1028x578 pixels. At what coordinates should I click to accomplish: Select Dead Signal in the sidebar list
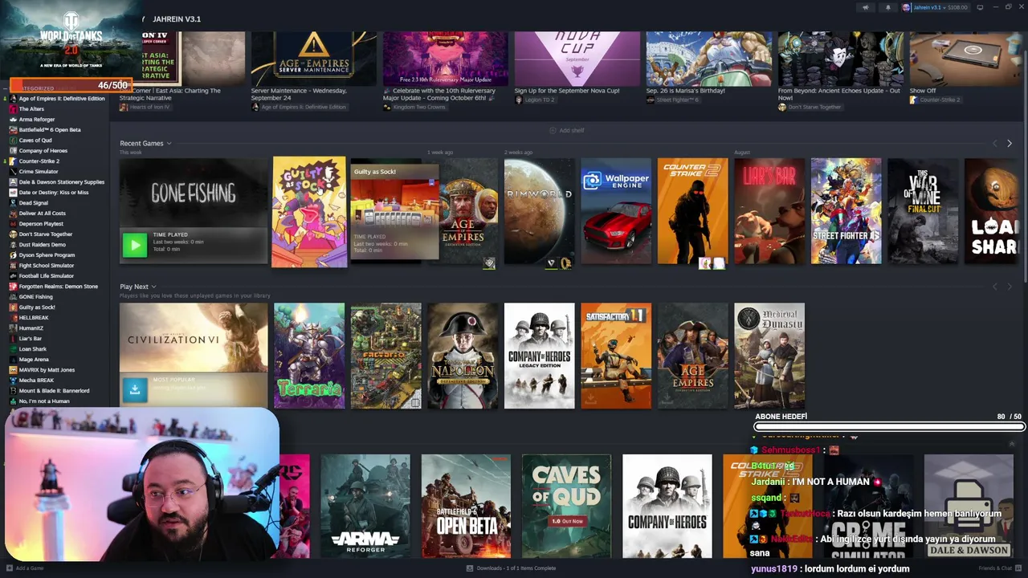(x=33, y=203)
